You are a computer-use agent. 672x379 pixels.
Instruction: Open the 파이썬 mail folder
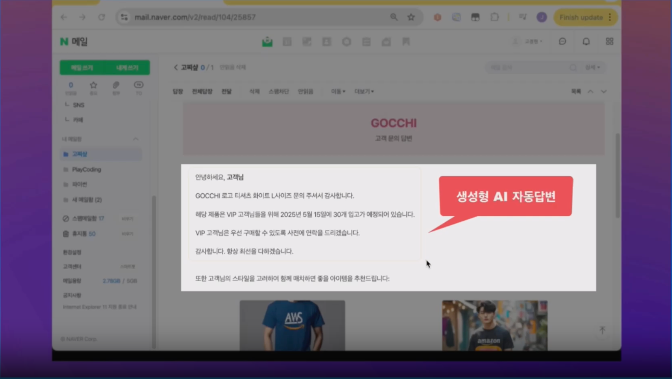click(x=79, y=184)
